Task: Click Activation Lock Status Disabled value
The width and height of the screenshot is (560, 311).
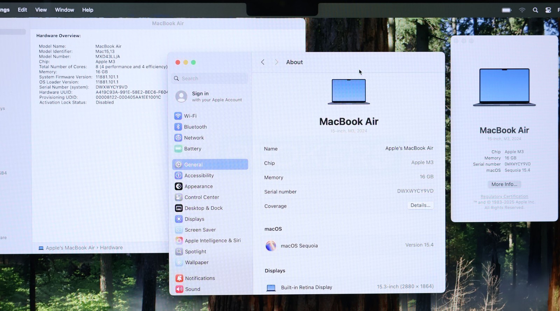Action: (x=105, y=102)
